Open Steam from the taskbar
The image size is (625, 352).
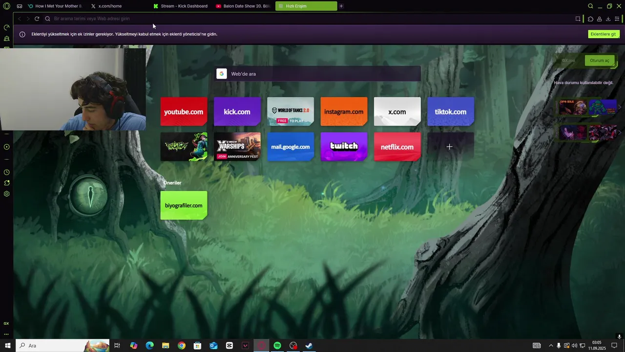(x=309, y=346)
